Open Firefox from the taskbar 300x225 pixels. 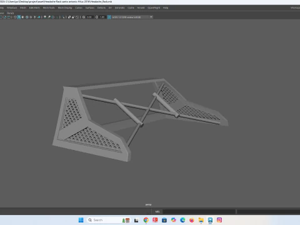pos(192,220)
